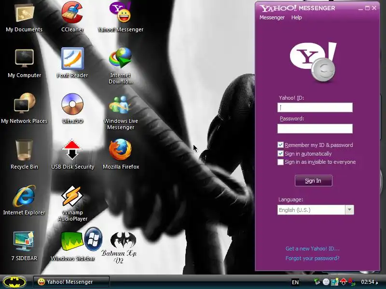Close the Yahoo! Messenger window
Viewport: 386px width, 289px height.
tap(374, 8)
